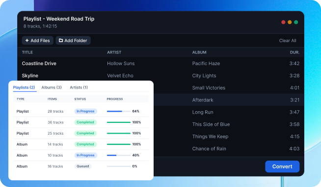
Task: Select the Skyline track title
Action: 30,76
